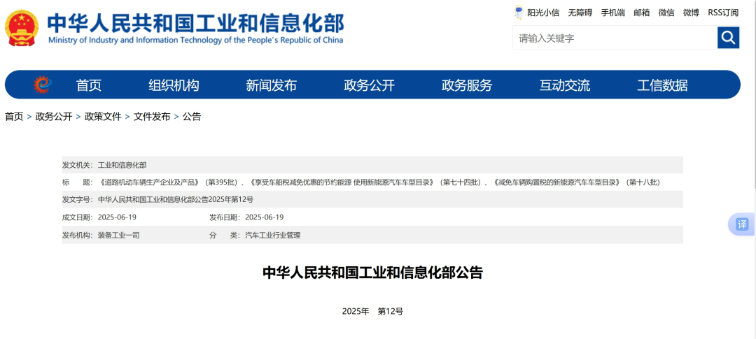756x339 pixels.
Task: Click the heading 中华人民共和国工业和信息化部公告
Action: pos(372,273)
